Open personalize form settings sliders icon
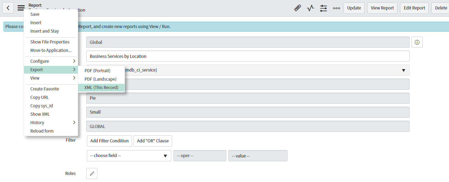Image resolution: width=449 pixels, height=182 pixels. [x=323, y=8]
